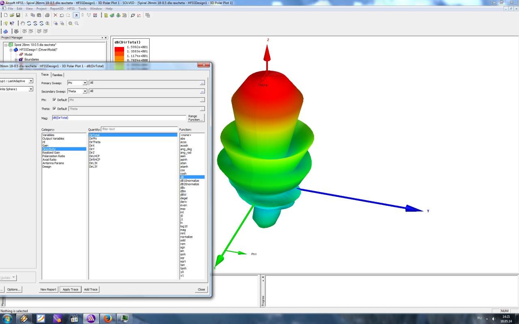Click the Range Function button
The image size is (519, 324).
pyautogui.click(x=195, y=118)
